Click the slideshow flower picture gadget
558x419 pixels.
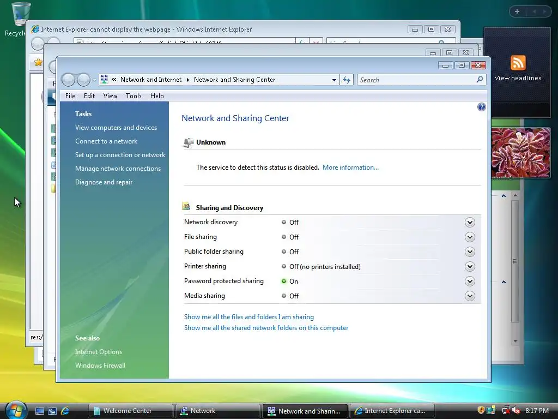[521, 153]
